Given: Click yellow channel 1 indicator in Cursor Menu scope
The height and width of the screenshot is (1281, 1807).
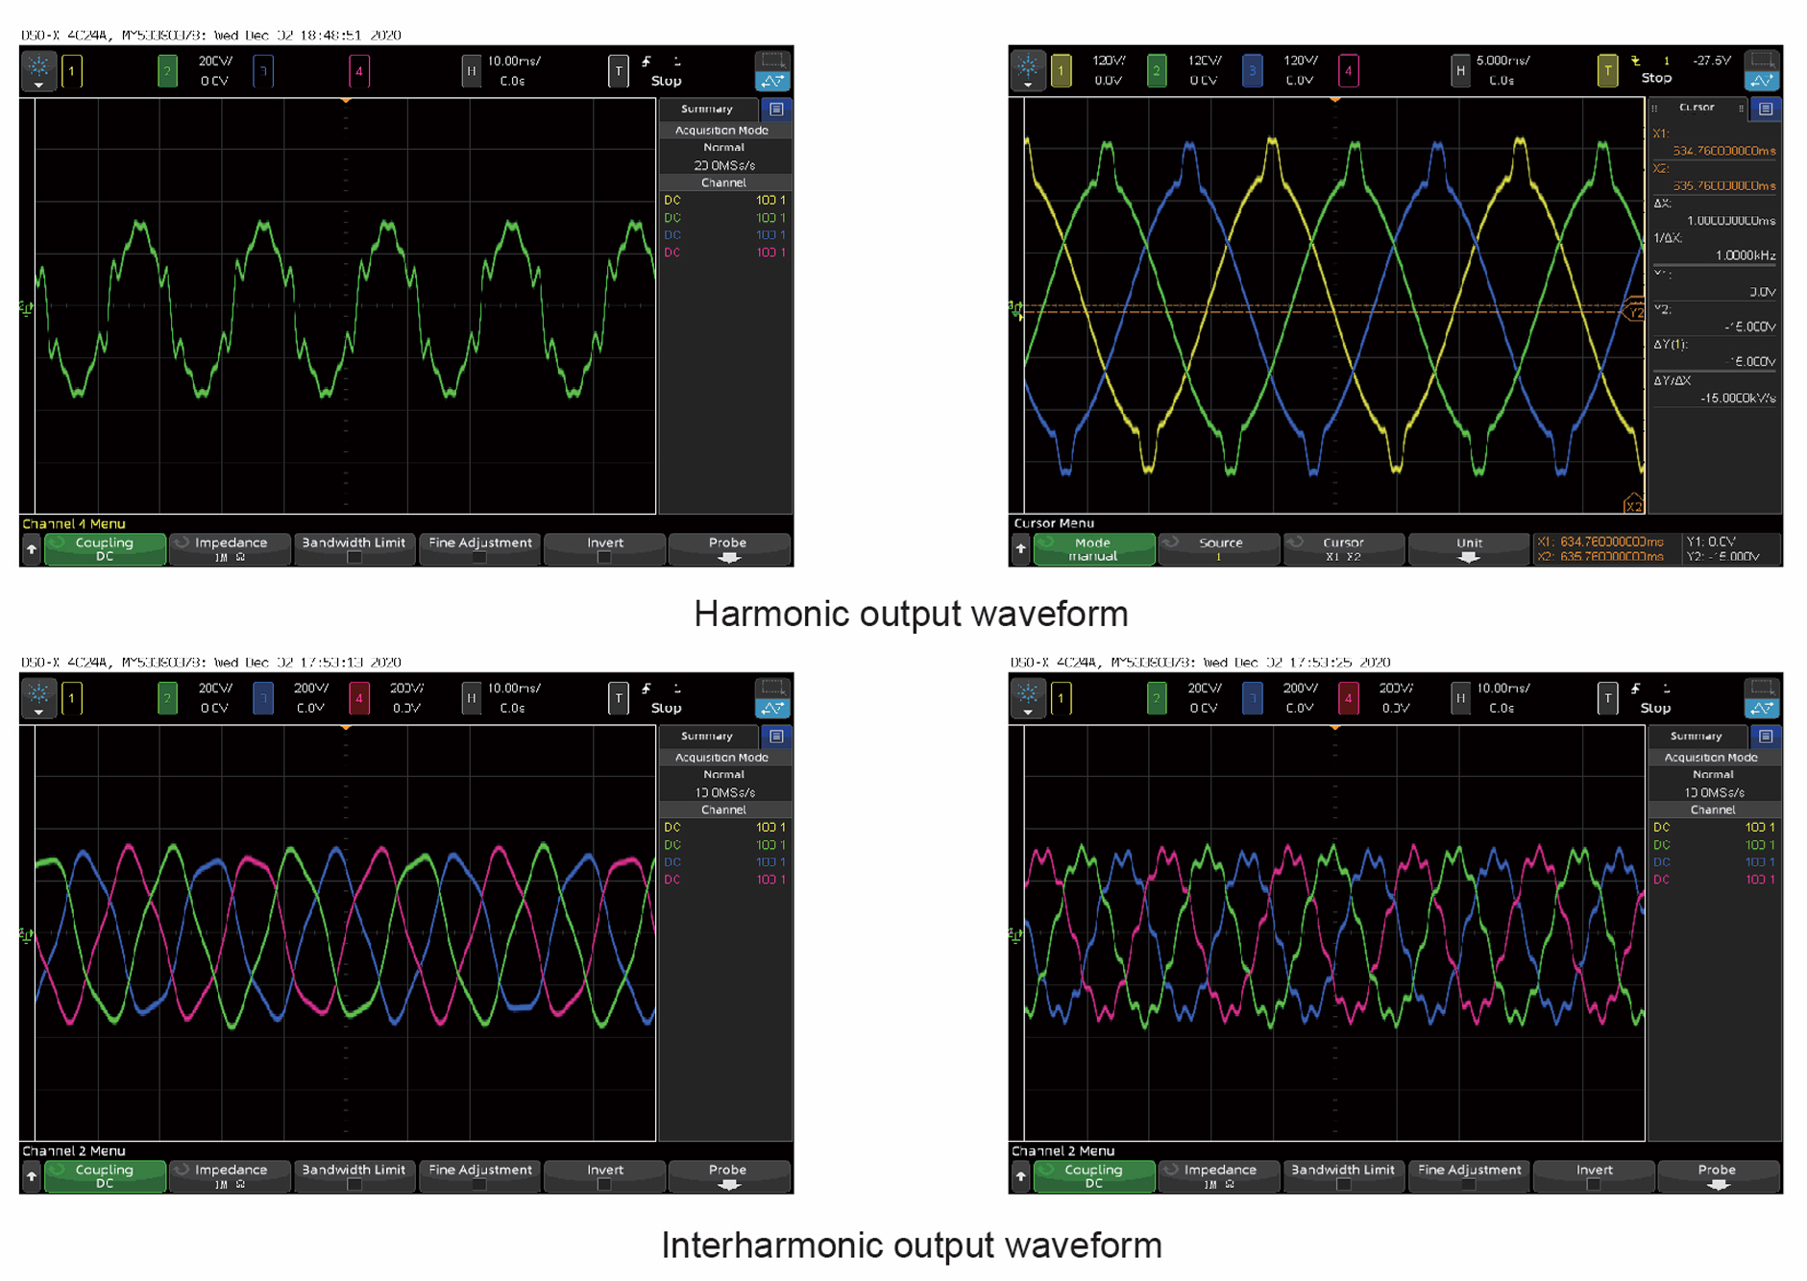Looking at the screenshot, I should coord(1061,71).
